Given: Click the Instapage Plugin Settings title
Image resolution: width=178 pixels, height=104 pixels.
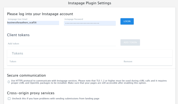Looking at the screenshot, I should (x=90, y=3).
